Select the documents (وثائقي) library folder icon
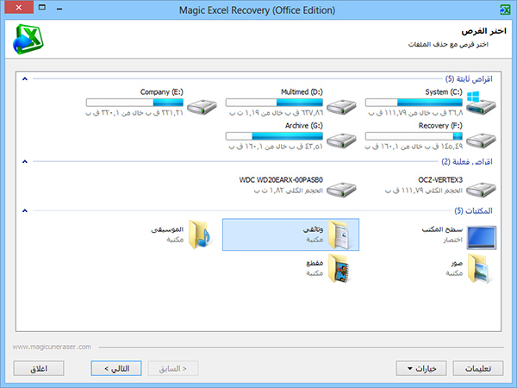This screenshot has height=388, width=517. (x=339, y=235)
